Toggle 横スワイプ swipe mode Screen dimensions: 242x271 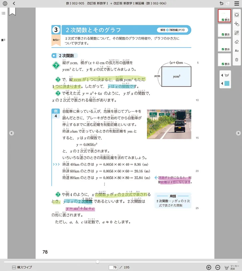click(x=22, y=267)
